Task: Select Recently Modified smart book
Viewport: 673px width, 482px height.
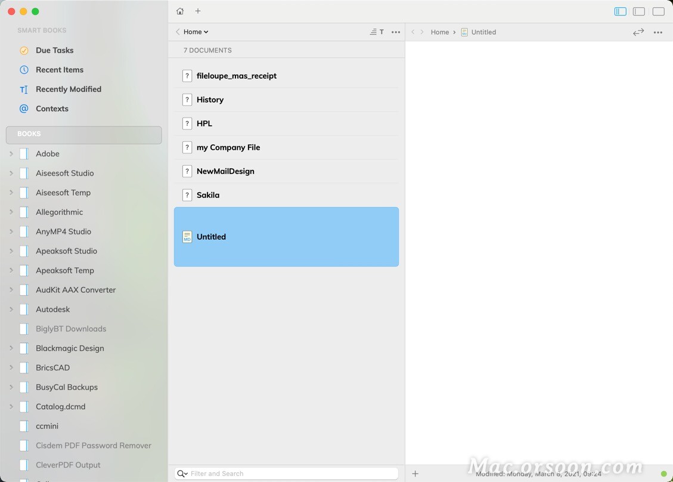Action: 67,89
